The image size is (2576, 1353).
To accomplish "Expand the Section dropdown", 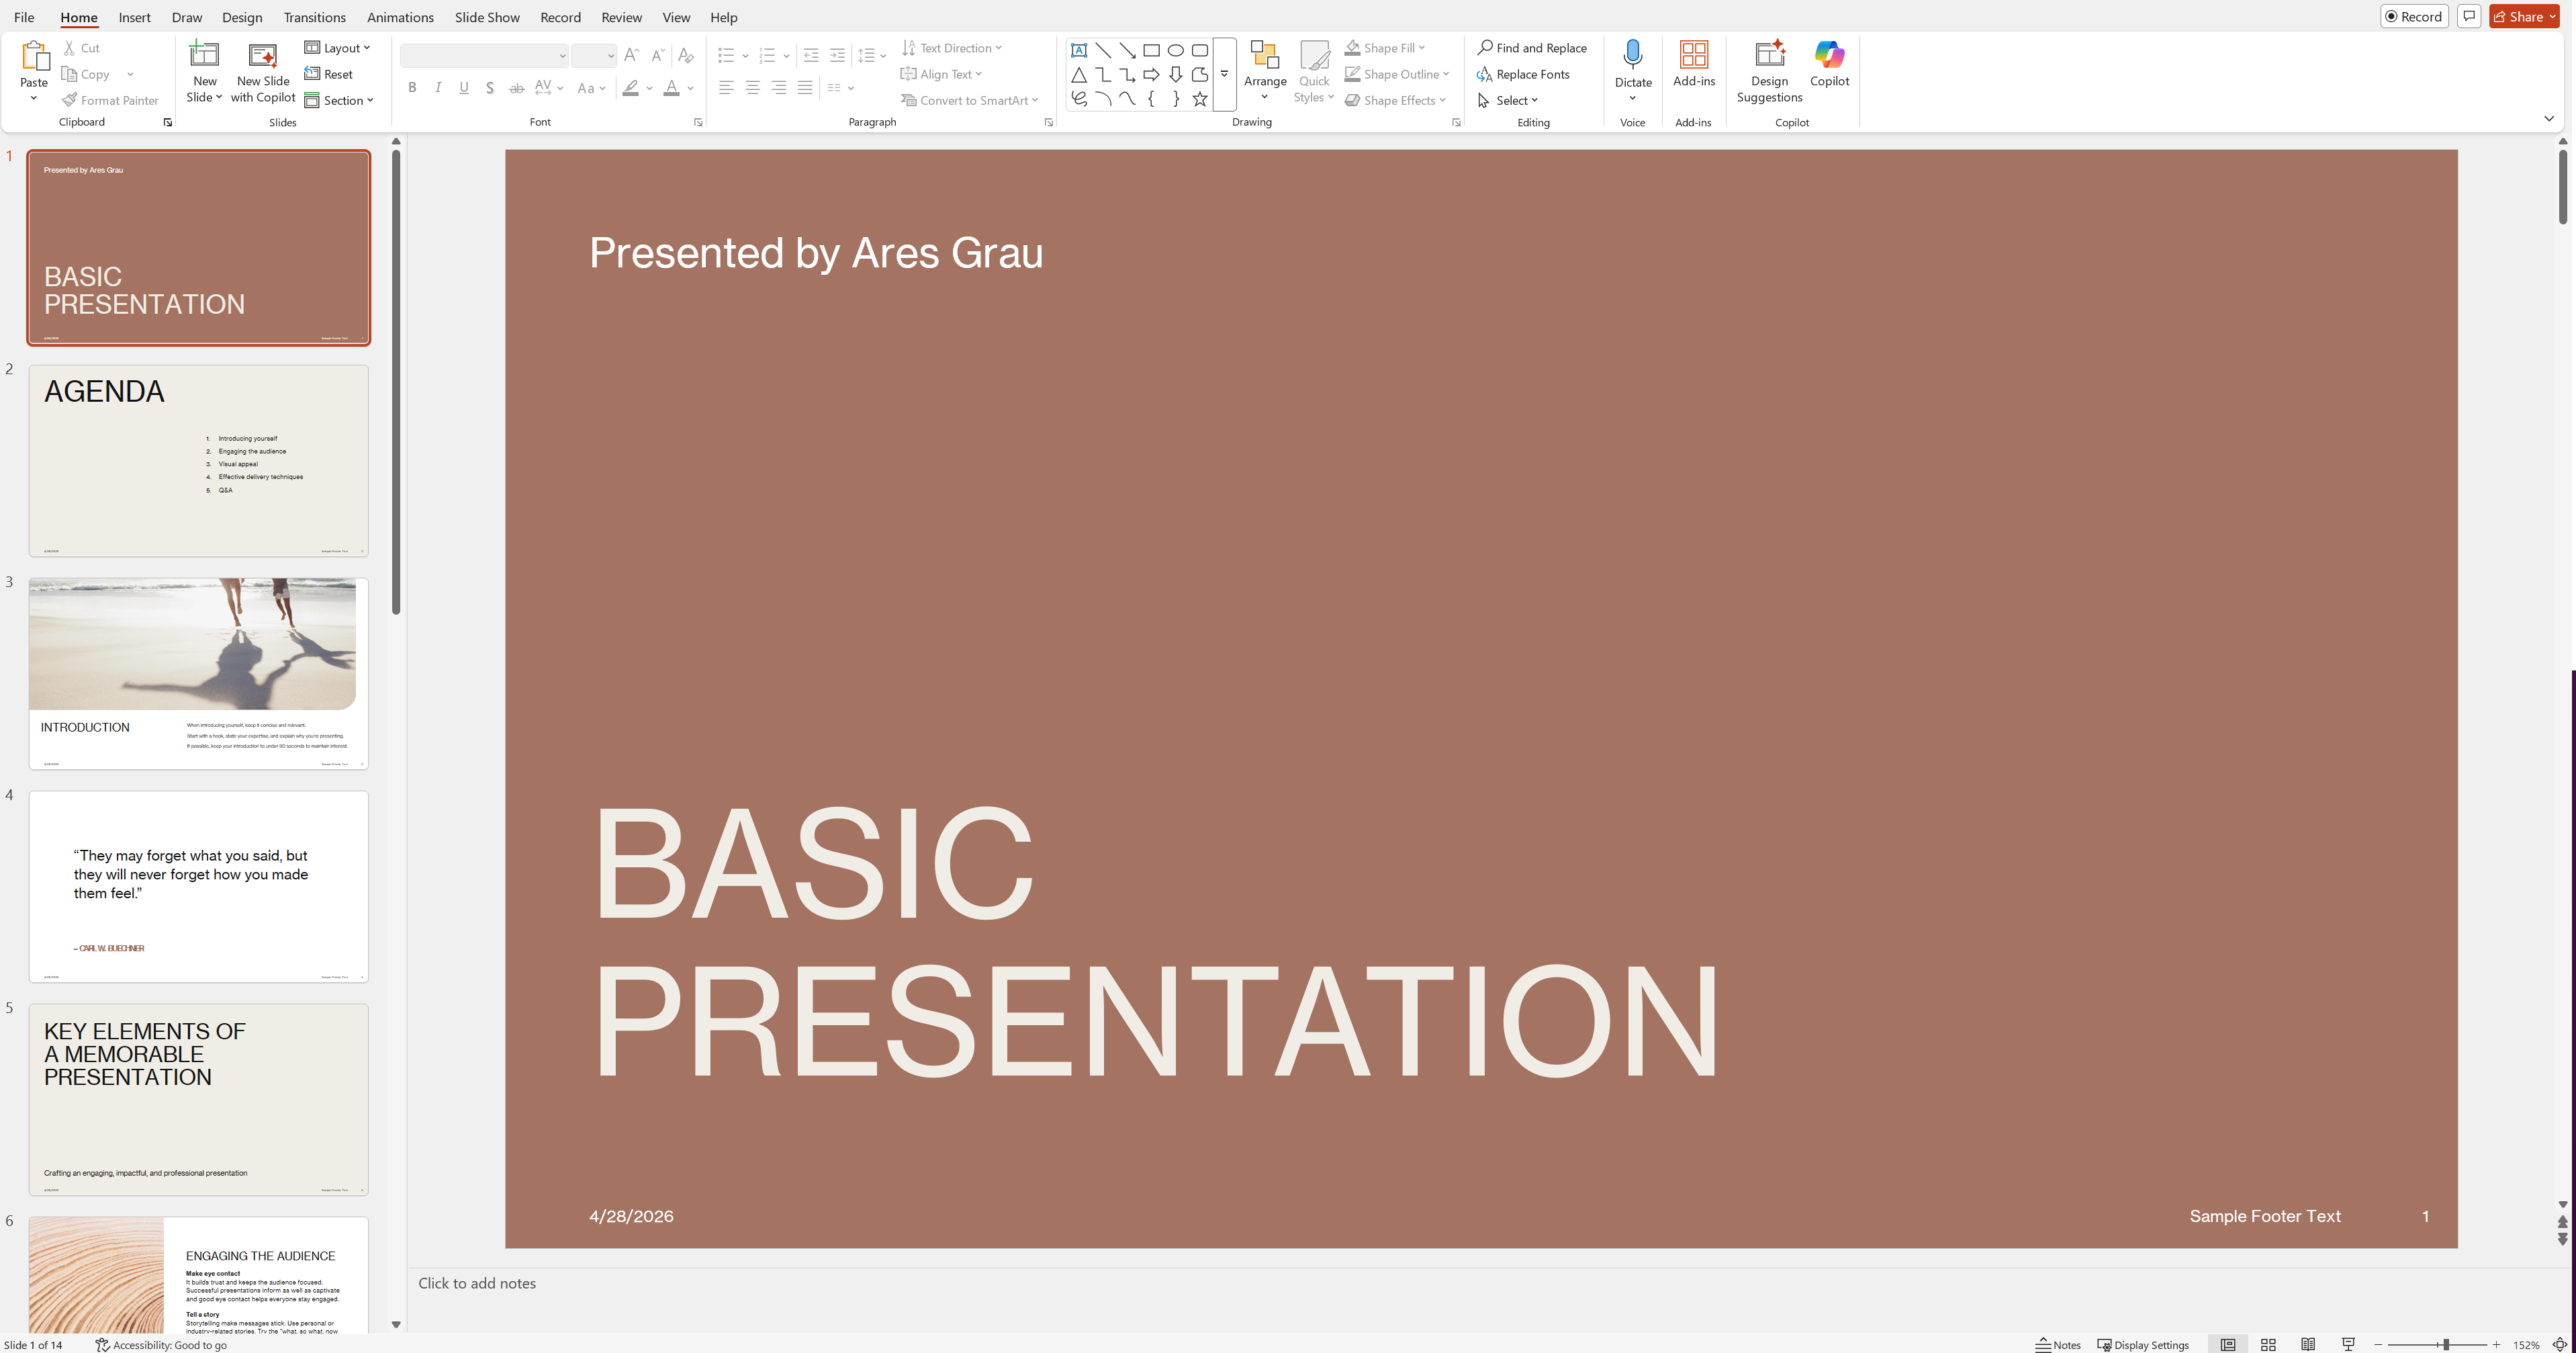I will [339, 100].
